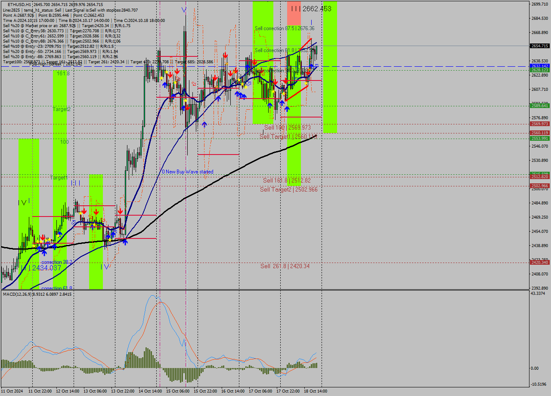Select the '0 New Buy Wave started' label
Viewport: 551px width, 396px height.
click(x=187, y=172)
